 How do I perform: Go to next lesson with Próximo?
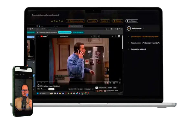pyautogui.click(x=105, y=21)
